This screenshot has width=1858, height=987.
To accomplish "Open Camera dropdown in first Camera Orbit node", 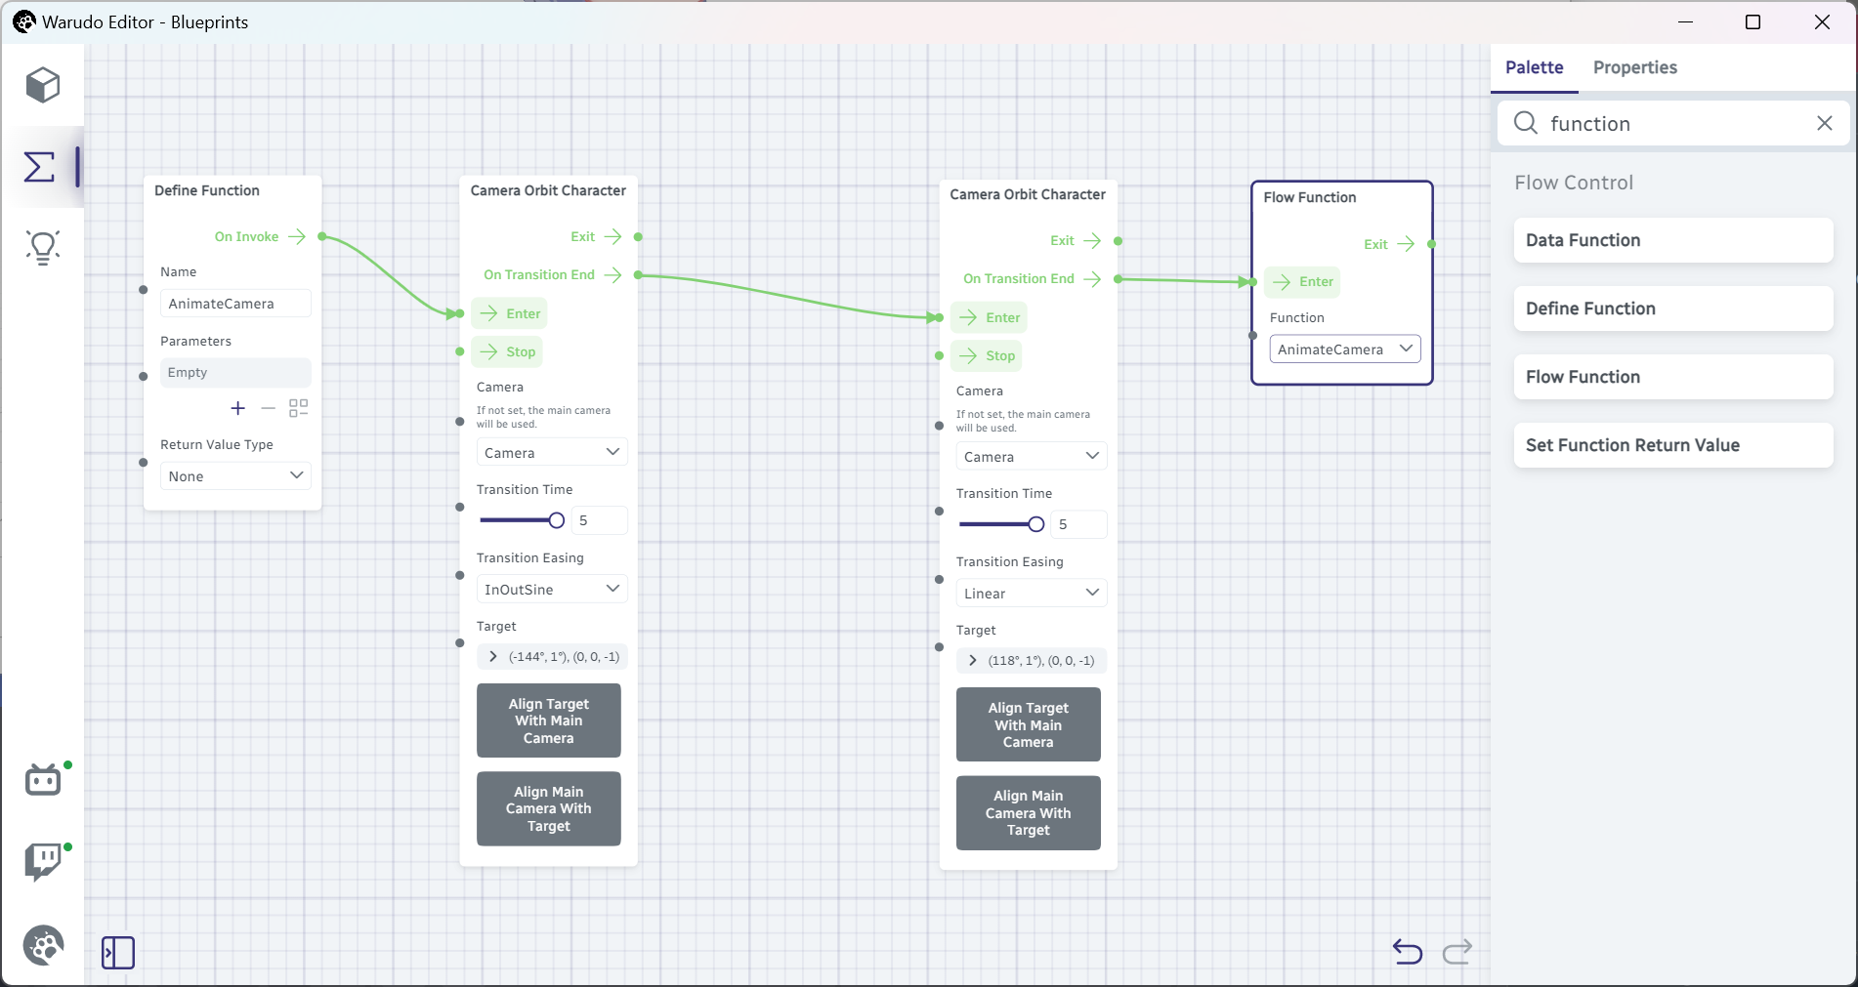I will [552, 452].
